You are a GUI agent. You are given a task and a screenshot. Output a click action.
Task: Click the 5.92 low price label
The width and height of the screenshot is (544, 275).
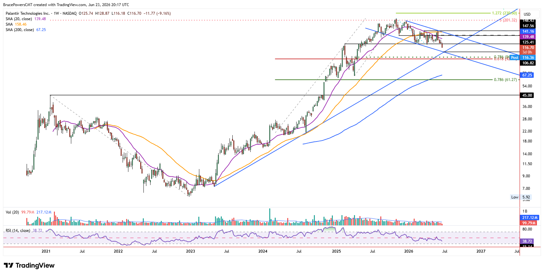pyautogui.click(x=526, y=197)
